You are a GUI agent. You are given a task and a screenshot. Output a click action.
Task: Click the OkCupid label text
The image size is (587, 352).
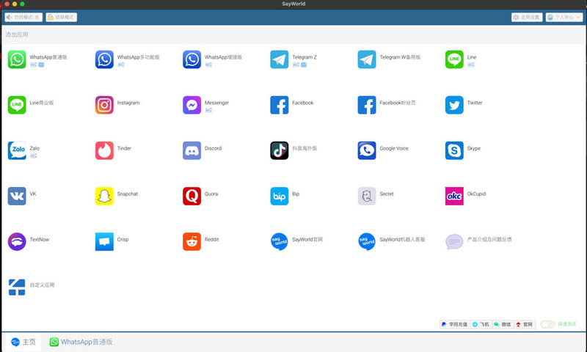coord(476,194)
